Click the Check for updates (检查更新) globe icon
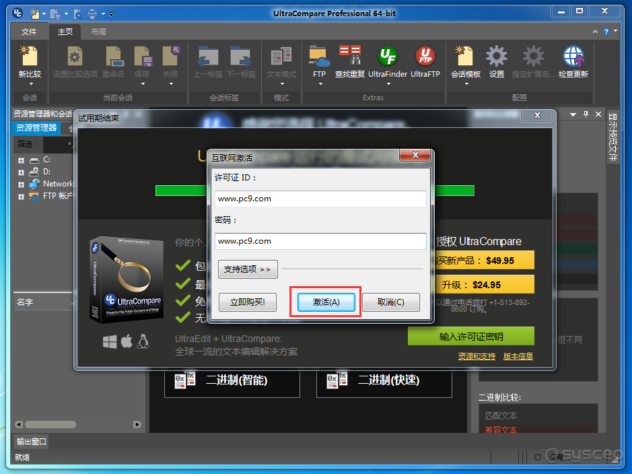 (573, 56)
